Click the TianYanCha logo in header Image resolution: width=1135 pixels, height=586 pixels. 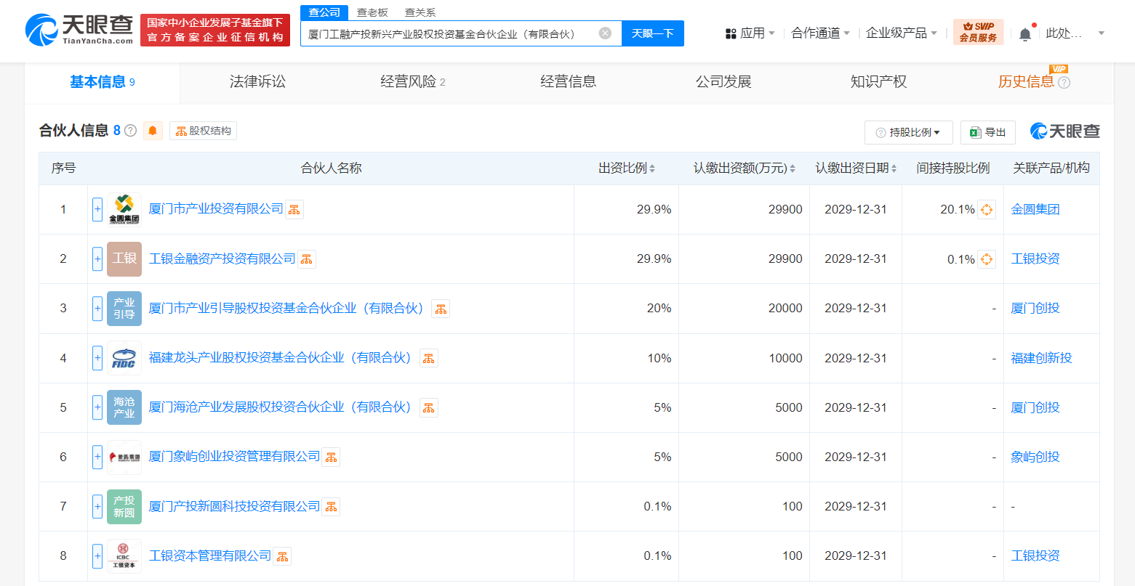click(x=79, y=30)
